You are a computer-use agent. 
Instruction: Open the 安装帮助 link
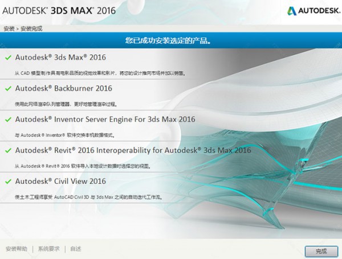click(x=17, y=249)
